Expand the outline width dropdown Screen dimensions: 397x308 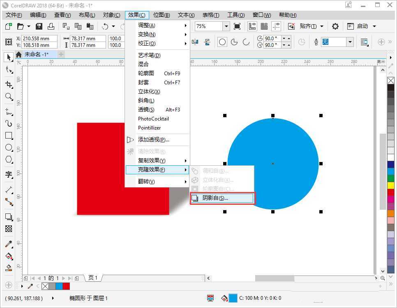350,42
